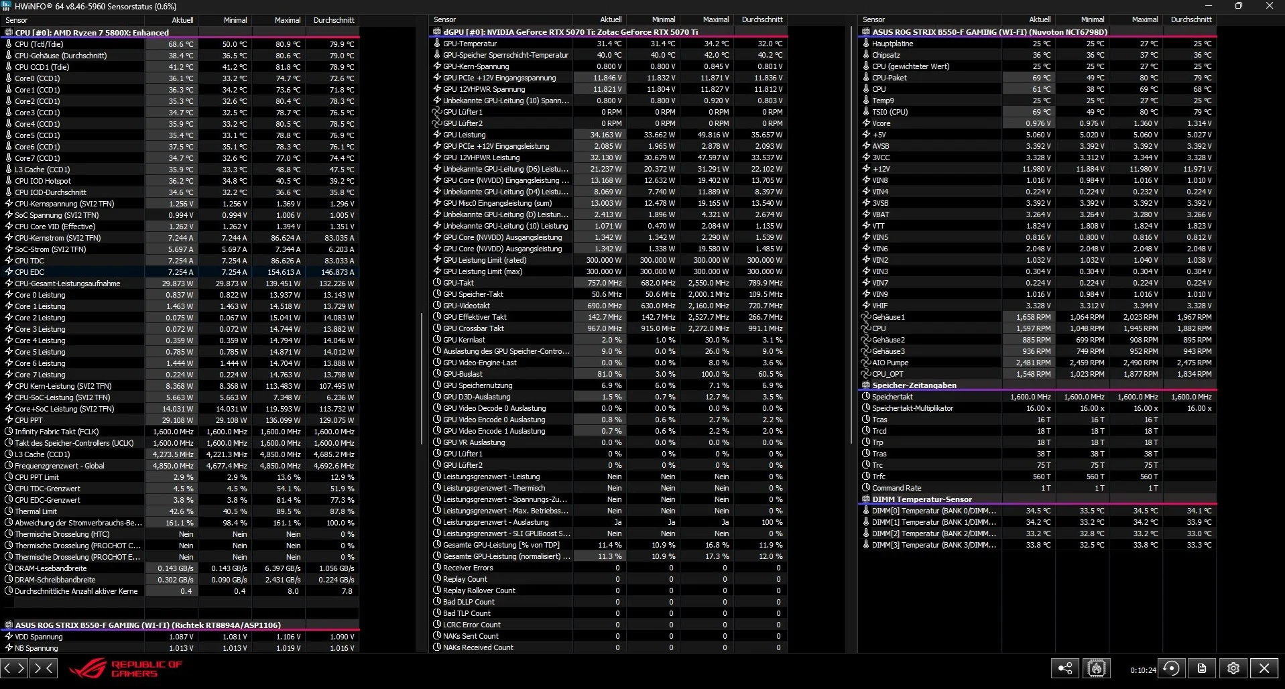Collapse the CPU [#0]: AMD Ryzen 7 5800X group

point(9,32)
